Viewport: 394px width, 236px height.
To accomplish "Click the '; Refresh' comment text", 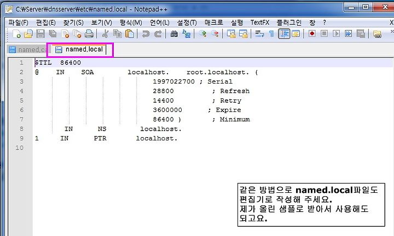I will pyautogui.click(x=231, y=91).
